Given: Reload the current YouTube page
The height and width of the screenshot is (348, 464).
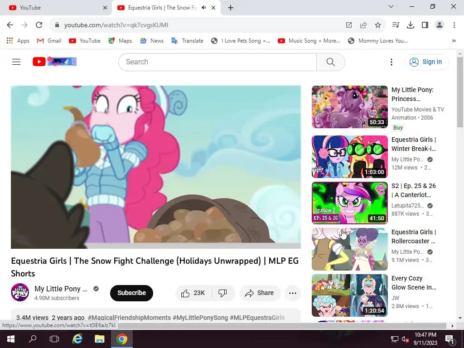Looking at the screenshot, I should coord(39,25).
